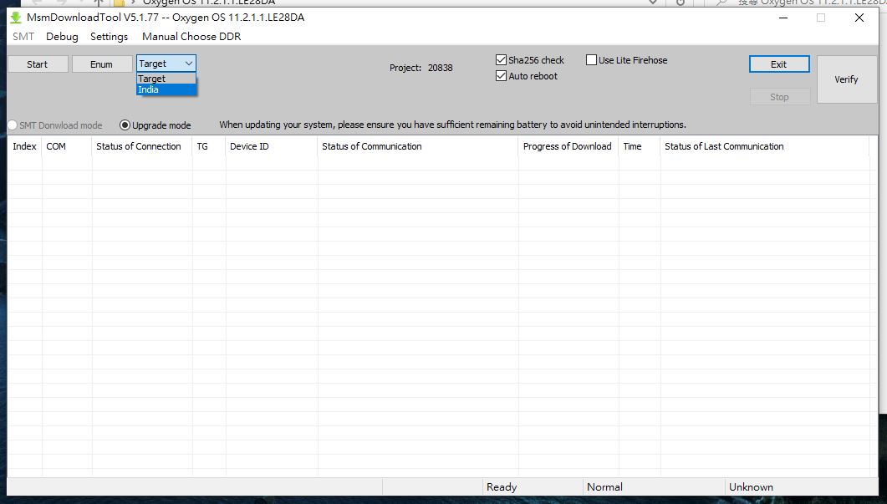
Task: Select Target in the dropdown list
Action: (166, 79)
